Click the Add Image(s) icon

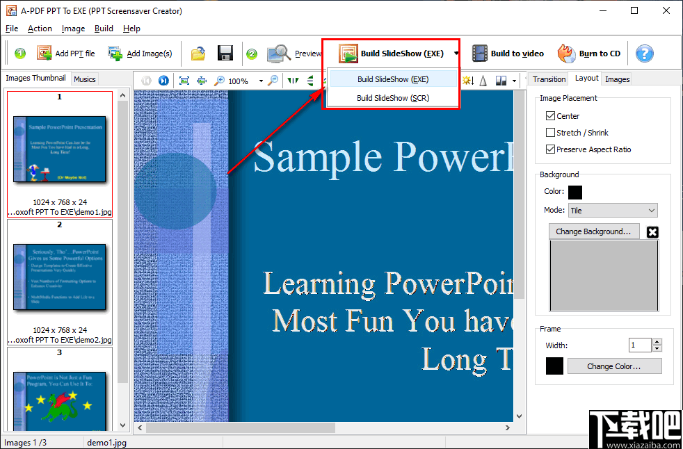click(115, 53)
